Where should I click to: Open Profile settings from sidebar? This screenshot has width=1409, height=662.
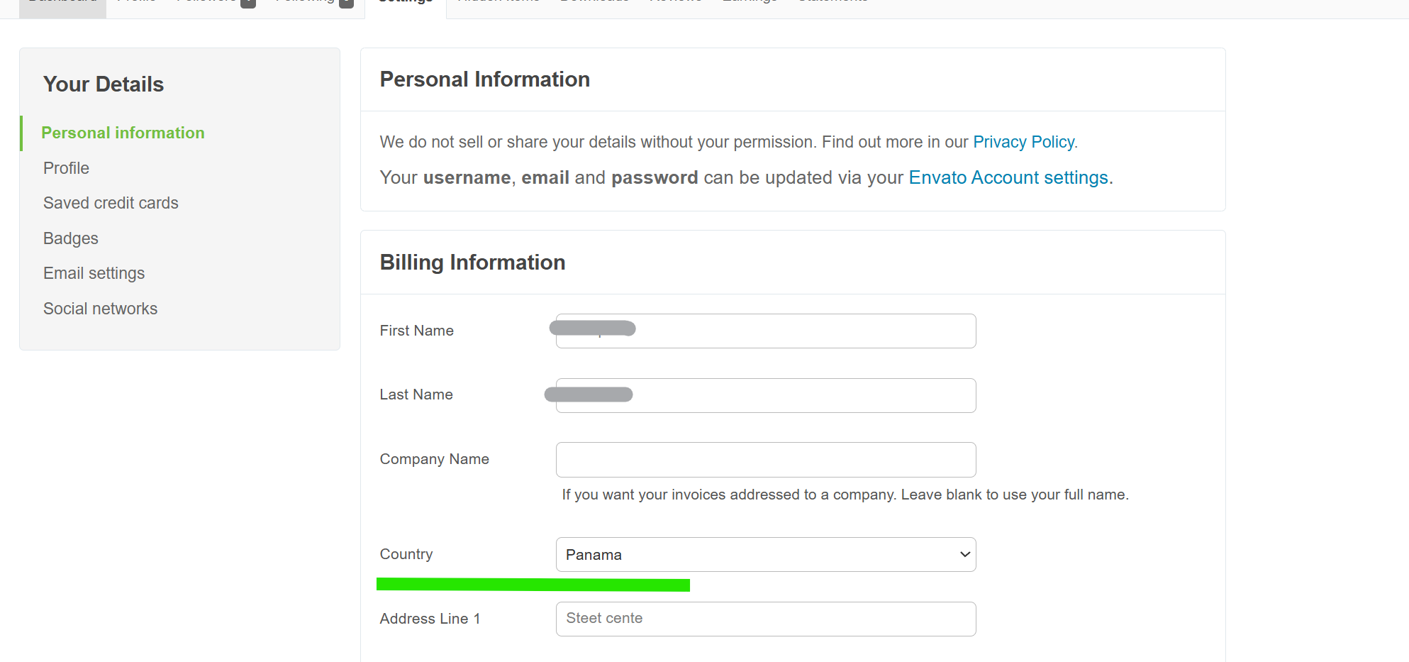pyautogui.click(x=66, y=168)
